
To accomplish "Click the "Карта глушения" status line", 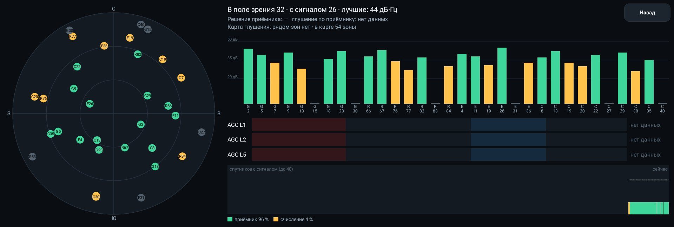I will 292,27.
